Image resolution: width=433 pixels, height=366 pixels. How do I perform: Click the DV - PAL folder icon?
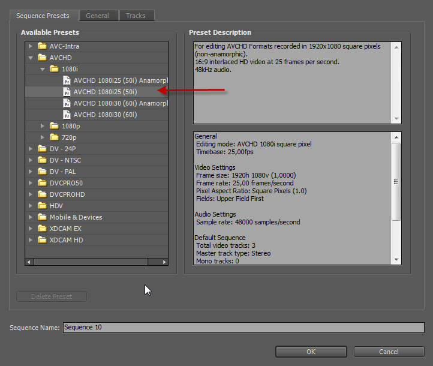[x=42, y=172]
